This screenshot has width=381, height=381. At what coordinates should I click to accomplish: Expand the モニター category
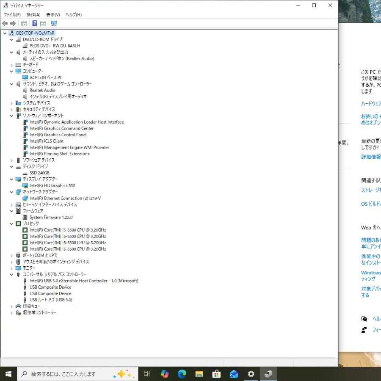click(x=11, y=268)
